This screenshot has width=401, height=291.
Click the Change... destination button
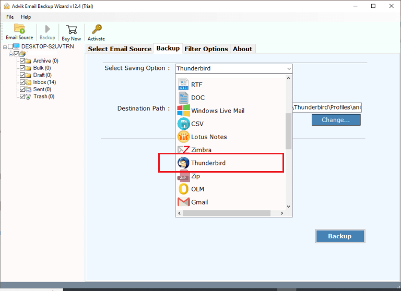pos(336,120)
